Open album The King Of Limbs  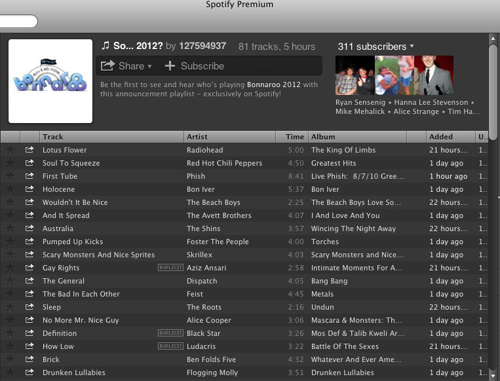click(x=343, y=150)
